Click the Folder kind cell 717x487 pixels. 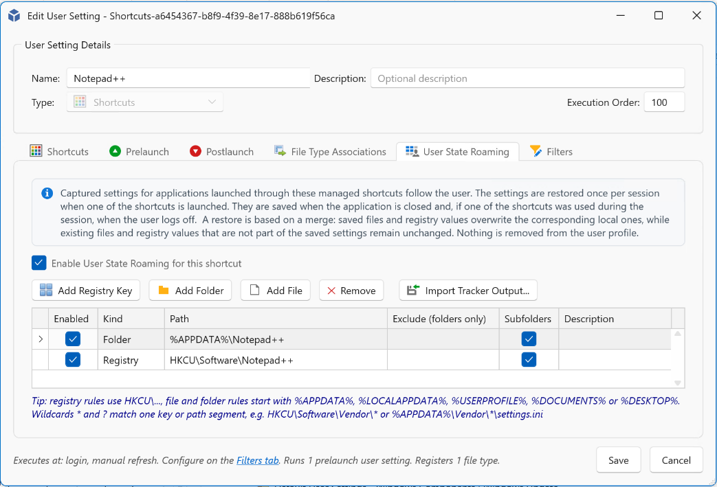tap(131, 339)
